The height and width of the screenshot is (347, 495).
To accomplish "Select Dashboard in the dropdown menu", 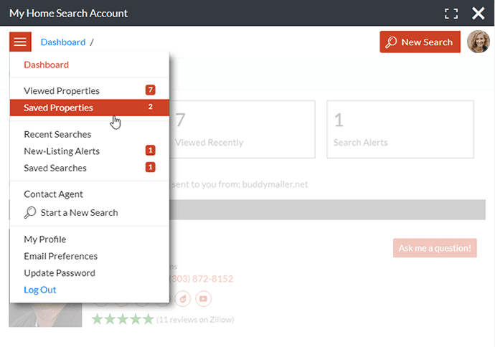I will coord(47,65).
